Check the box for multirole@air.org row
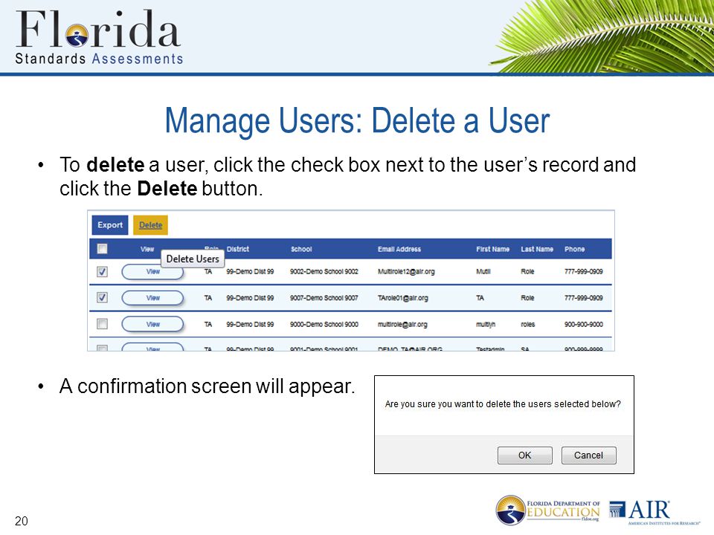 coord(103,324)
